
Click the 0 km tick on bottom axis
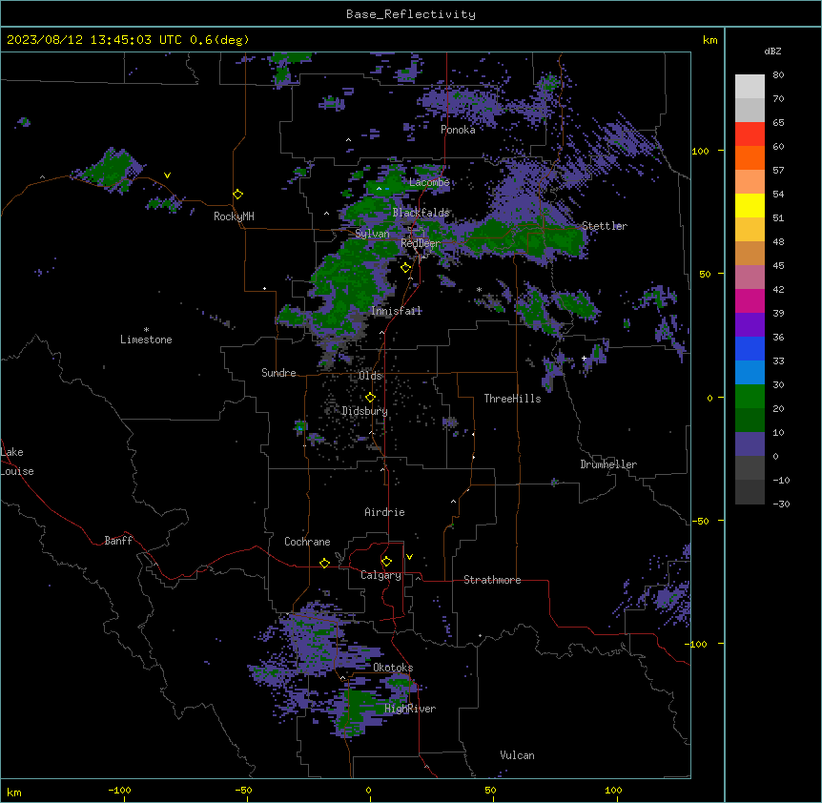(x=368, y=790)
